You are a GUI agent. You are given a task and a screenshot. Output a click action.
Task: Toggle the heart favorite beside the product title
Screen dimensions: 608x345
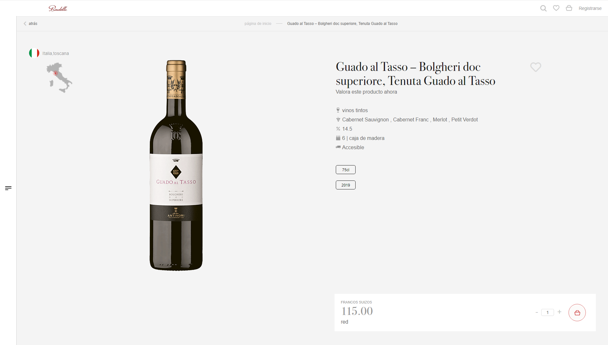coord(535,67)
